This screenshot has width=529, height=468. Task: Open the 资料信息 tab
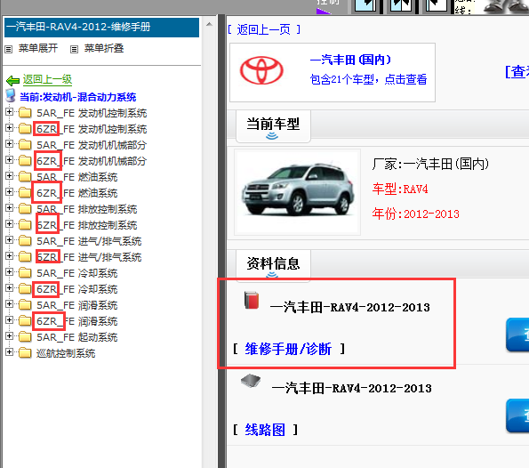[273, 265]
